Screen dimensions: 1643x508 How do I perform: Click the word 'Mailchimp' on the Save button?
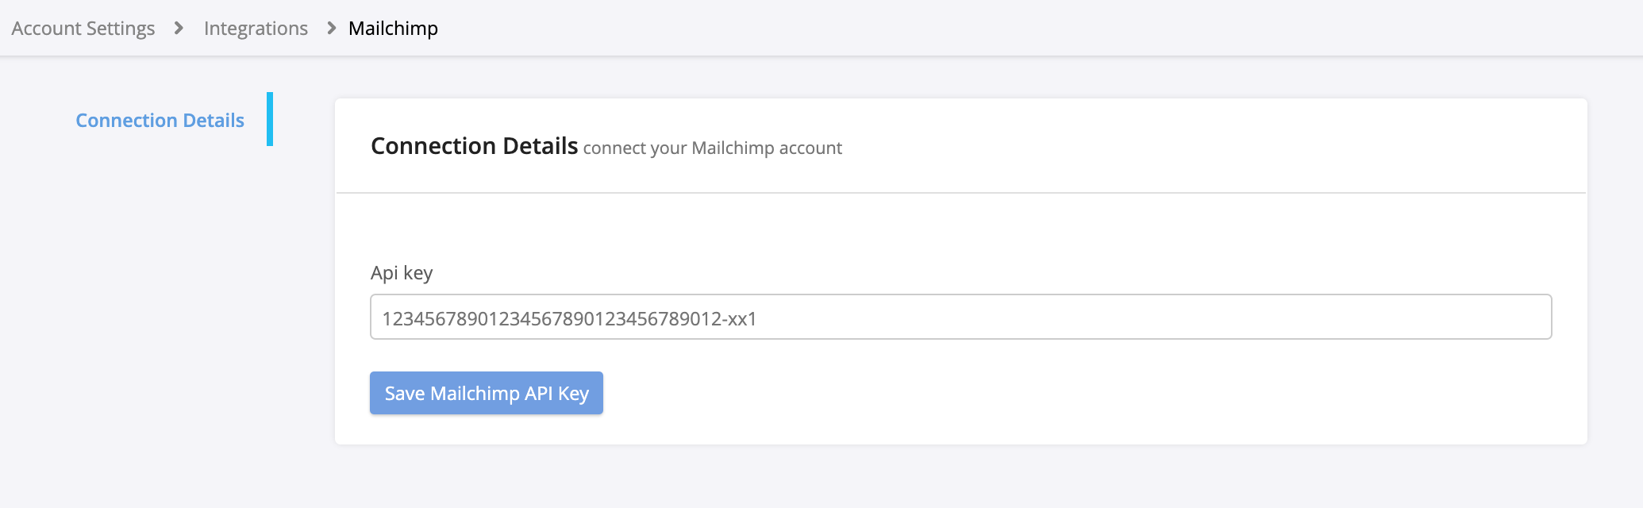pos(475,394)
